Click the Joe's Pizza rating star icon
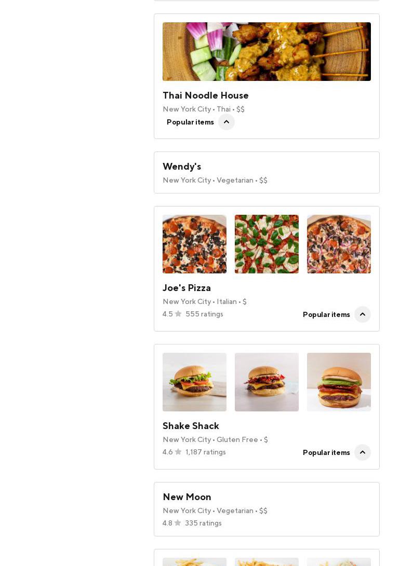Image resolution: width=400 pixels, height=566 pixels. coord(178,314)
